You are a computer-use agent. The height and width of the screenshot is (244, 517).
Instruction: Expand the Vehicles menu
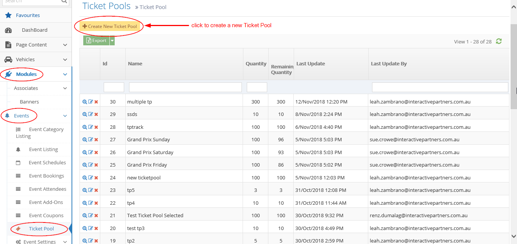(65, 60)
